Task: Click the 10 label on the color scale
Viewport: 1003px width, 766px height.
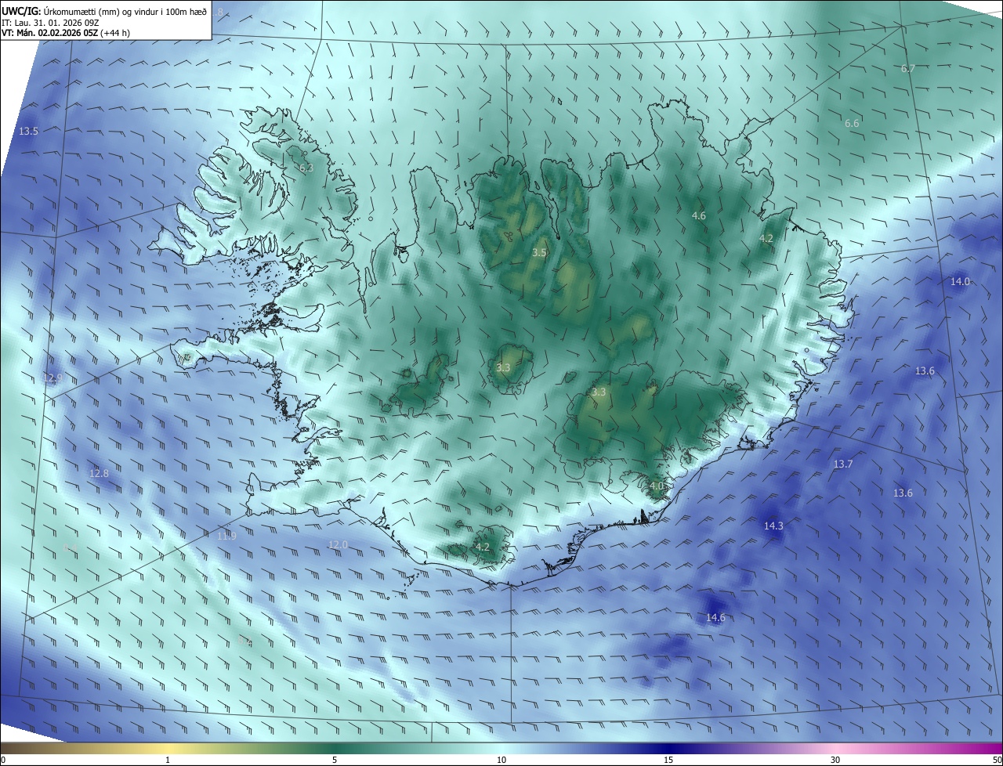Action: 501,760
